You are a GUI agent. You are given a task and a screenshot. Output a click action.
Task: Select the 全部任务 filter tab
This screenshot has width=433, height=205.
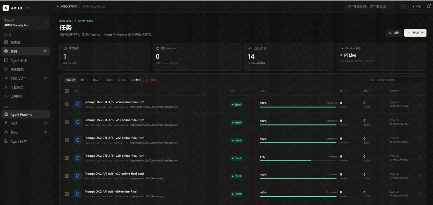click(x=70, y=80)
